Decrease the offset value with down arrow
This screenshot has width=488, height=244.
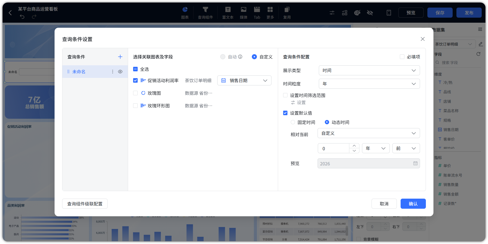[x=354, y=151]
